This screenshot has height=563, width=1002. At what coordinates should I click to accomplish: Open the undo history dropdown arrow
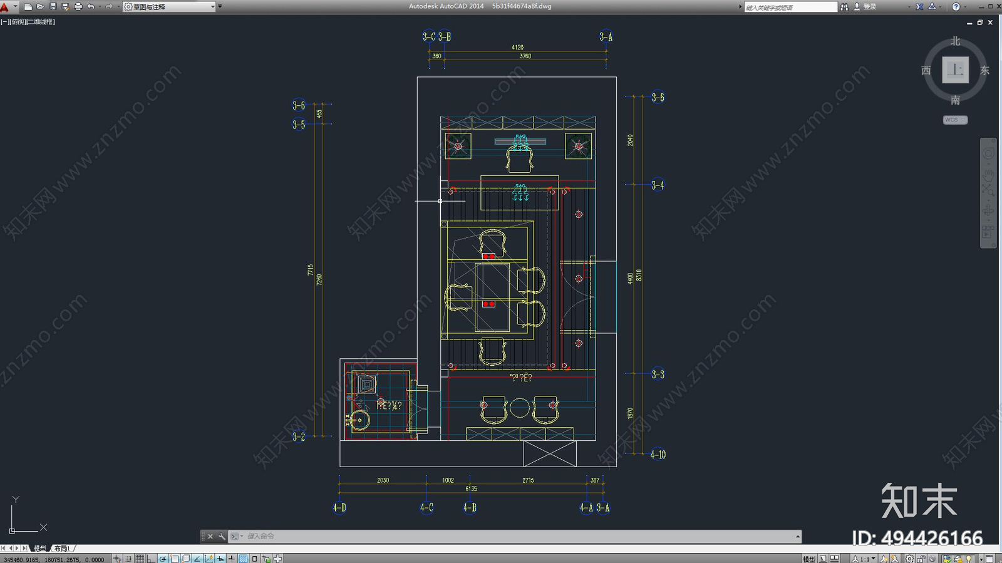[99, 7]
